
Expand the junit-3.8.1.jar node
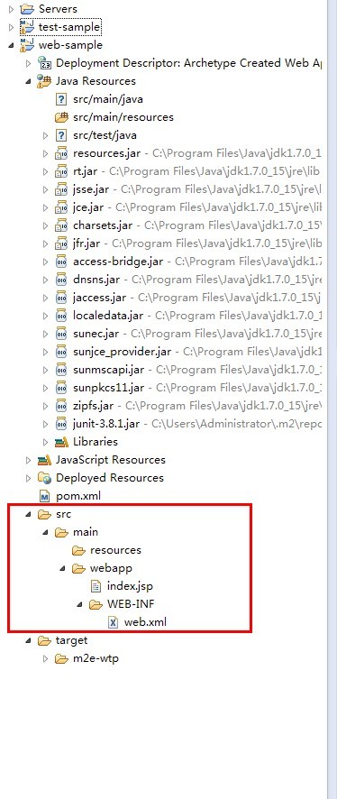(x=45, y=424)
